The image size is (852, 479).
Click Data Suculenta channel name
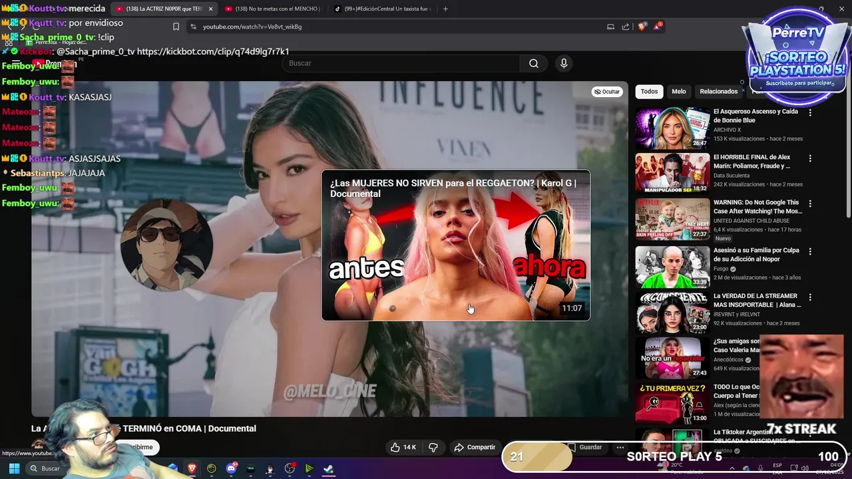click(732, 176)
